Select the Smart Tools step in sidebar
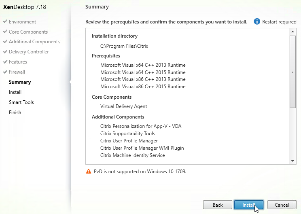Image resolution: width=301 pixels, height=214 pixels. 21,102
